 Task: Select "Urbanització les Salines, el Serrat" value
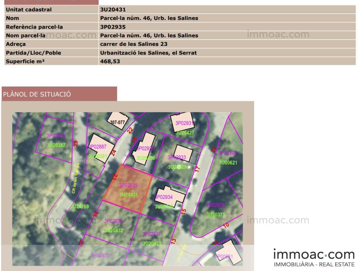click(148, 53)
